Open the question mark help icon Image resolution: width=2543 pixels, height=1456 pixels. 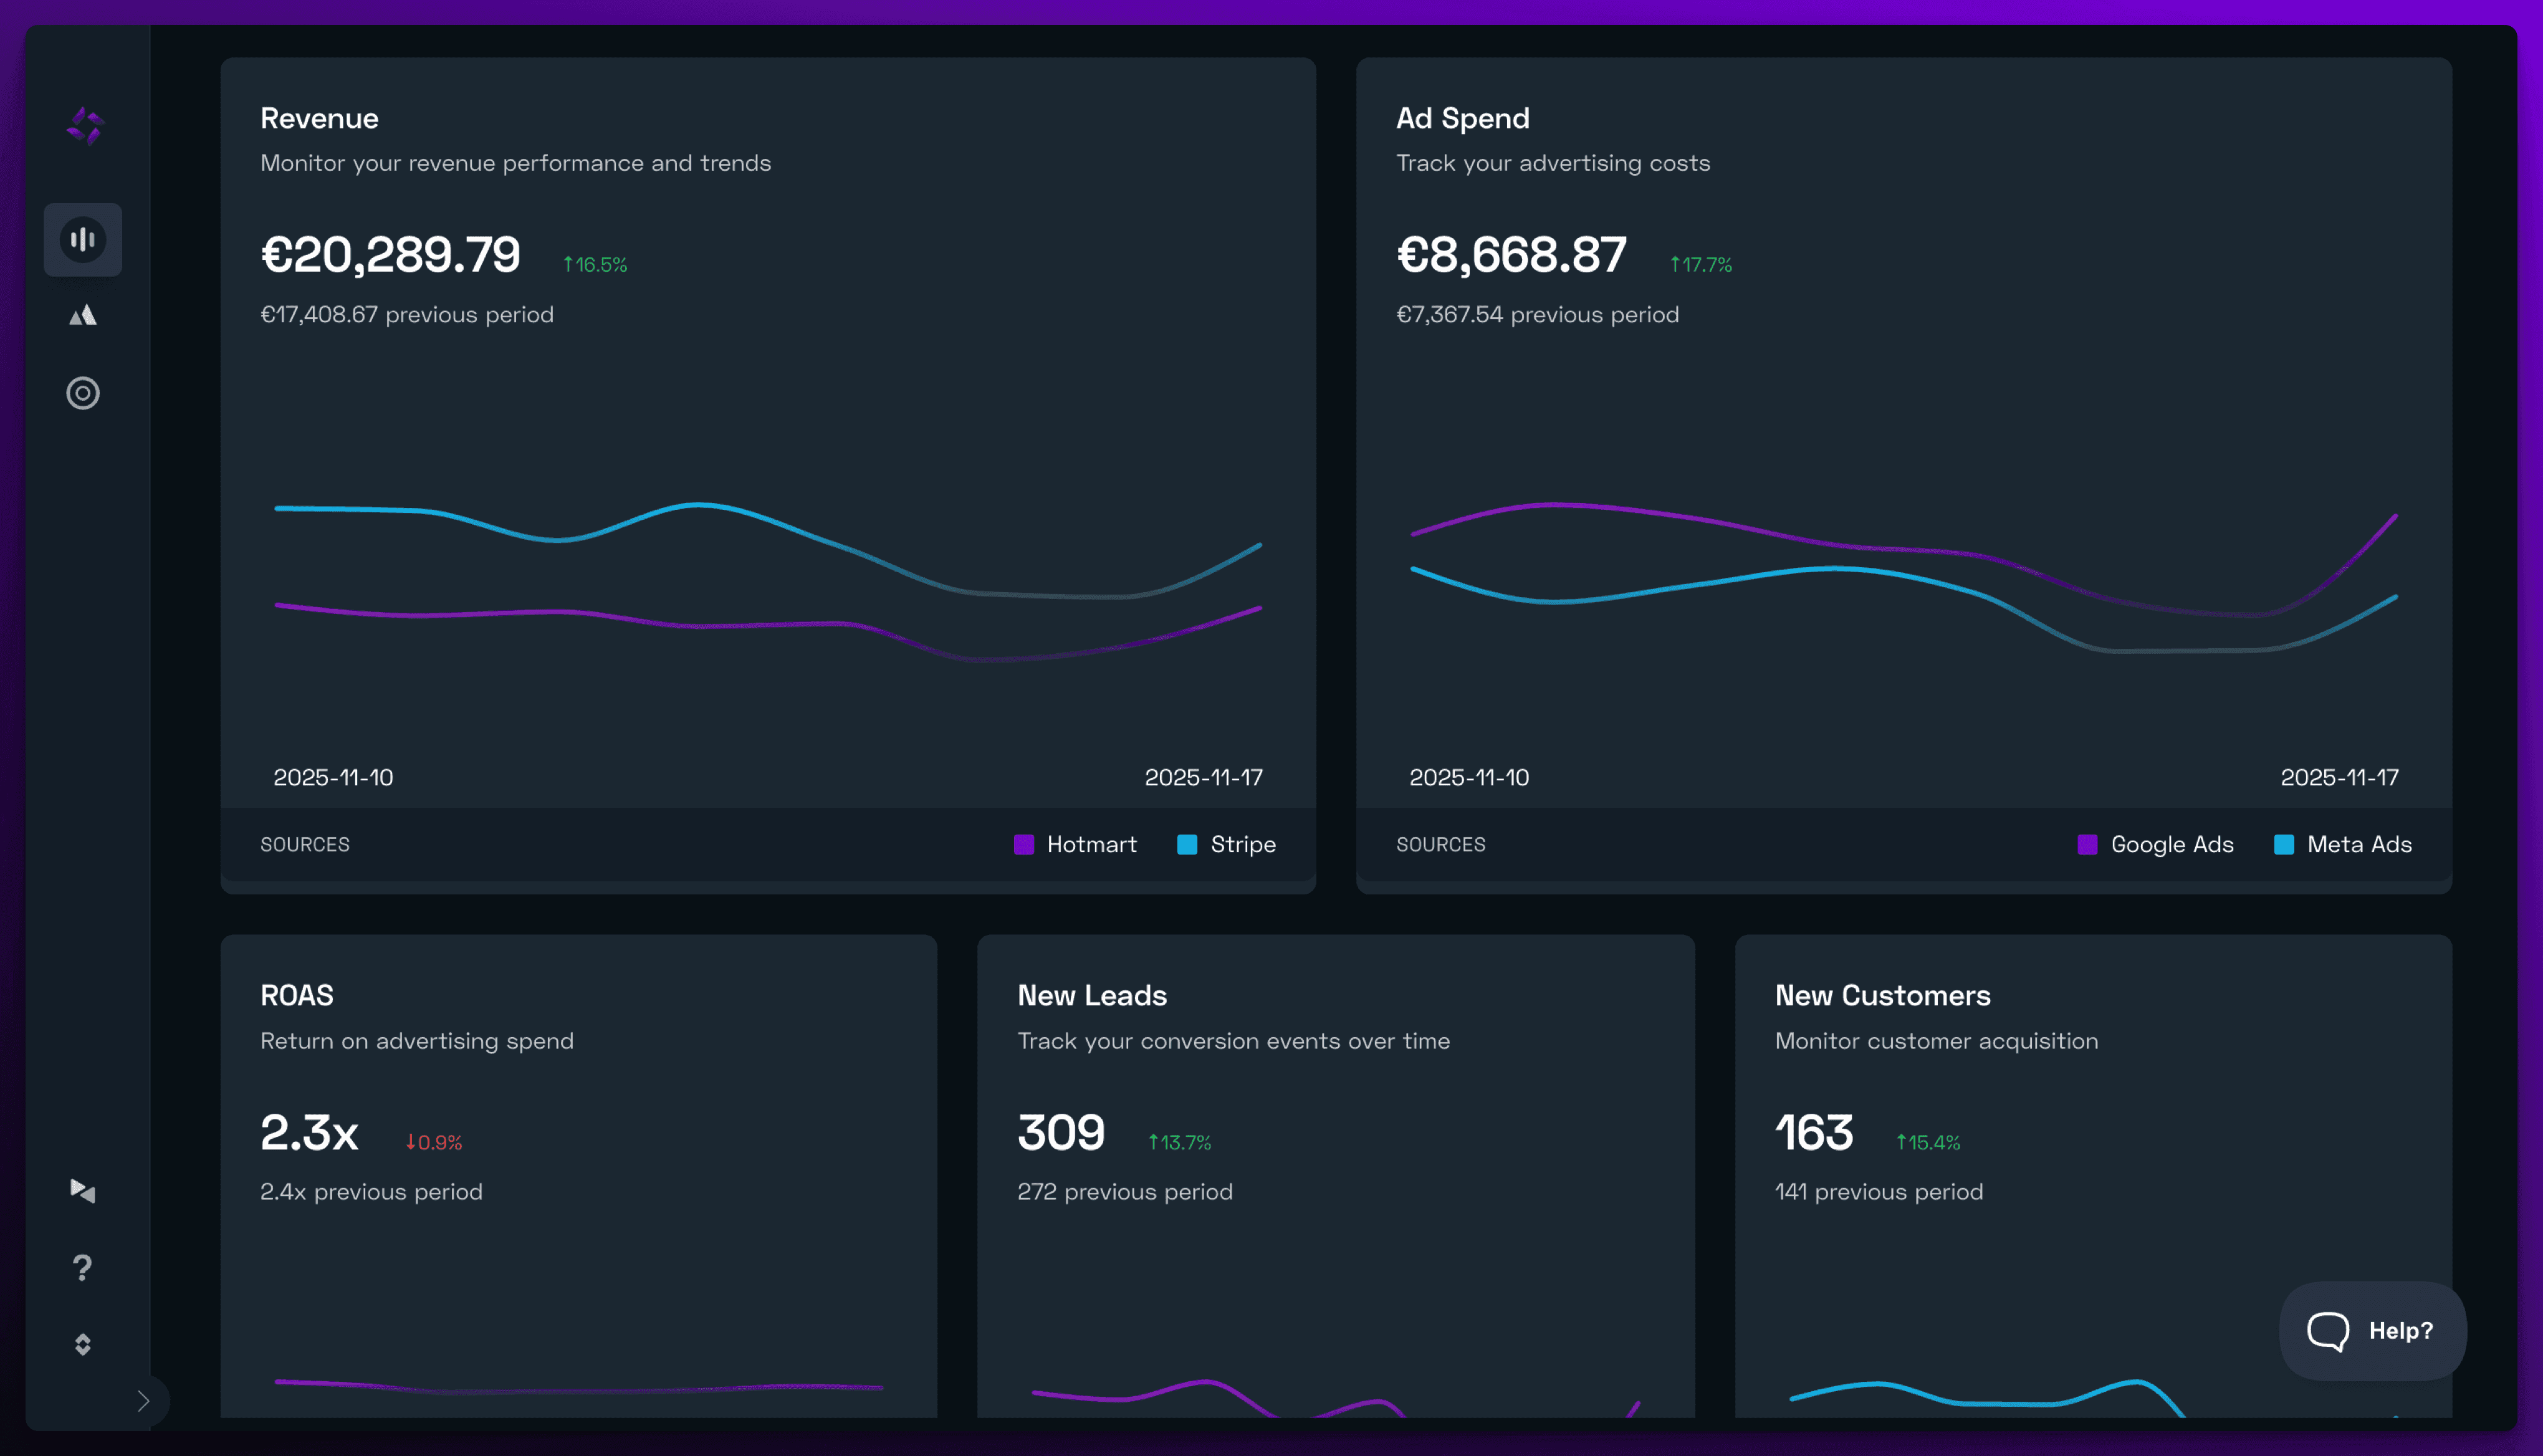coord(83,1268)
